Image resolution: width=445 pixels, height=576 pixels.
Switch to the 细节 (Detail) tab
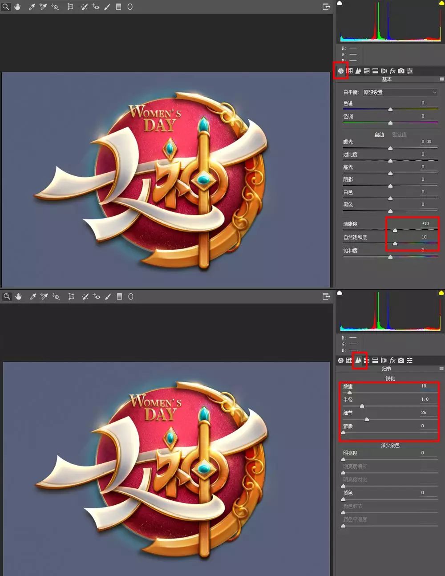point(359,360)
